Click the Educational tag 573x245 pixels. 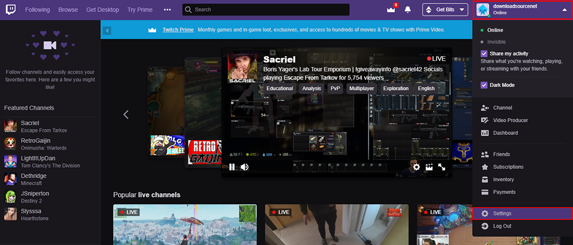click(280, 88)
